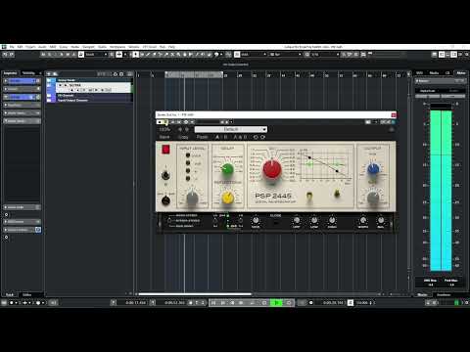Adjust the green delay knob
The image size is (470, 352).
(227, 168)
